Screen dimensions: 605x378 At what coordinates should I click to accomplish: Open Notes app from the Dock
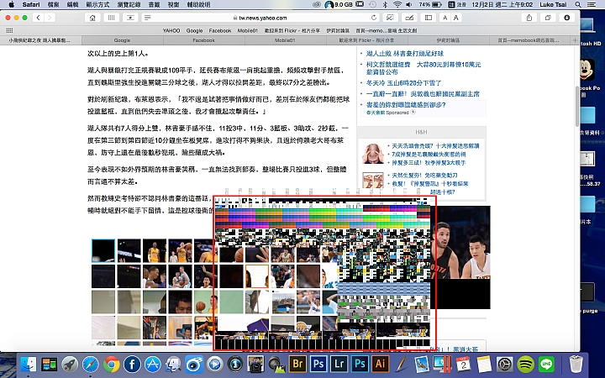(x=484, y=364)
